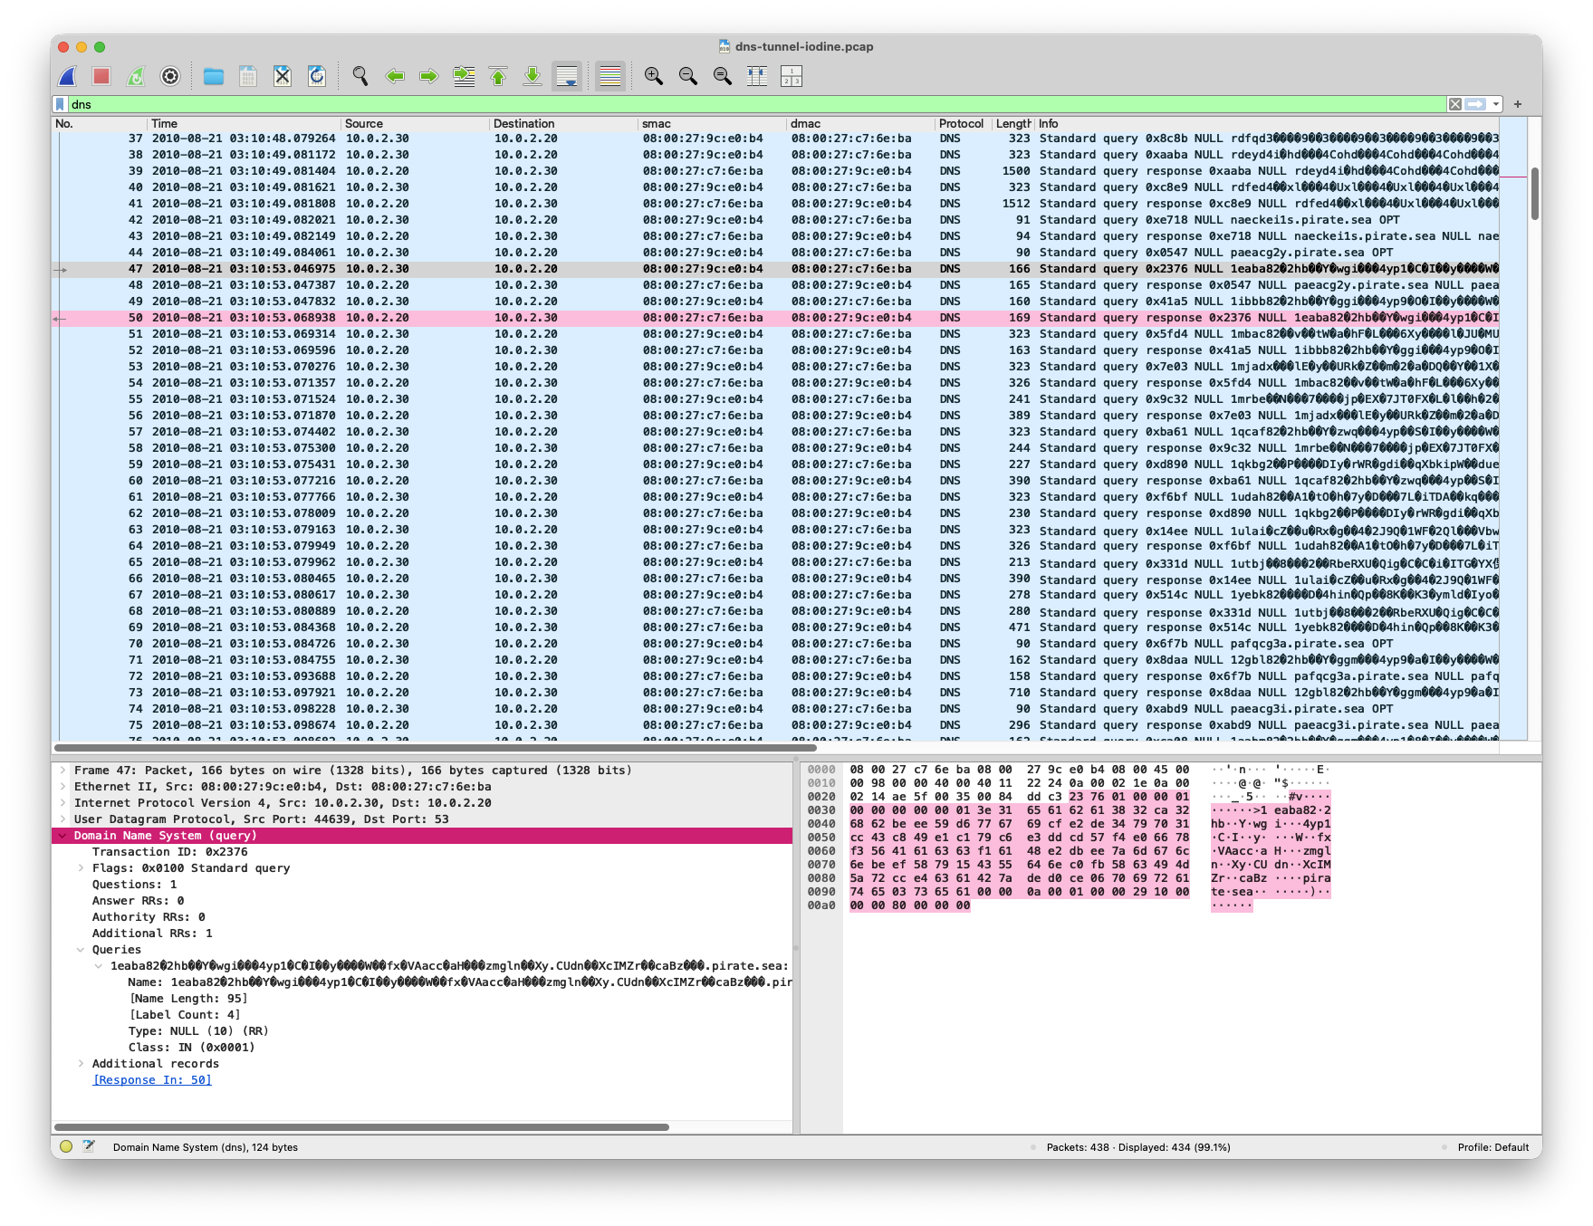Follow the Response In: 50 link

click(152, 1080)
